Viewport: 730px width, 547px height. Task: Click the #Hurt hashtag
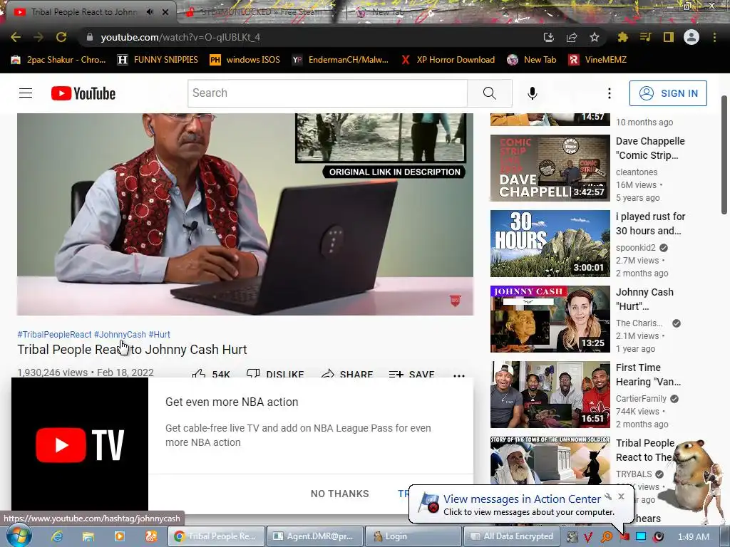(159, 335)
